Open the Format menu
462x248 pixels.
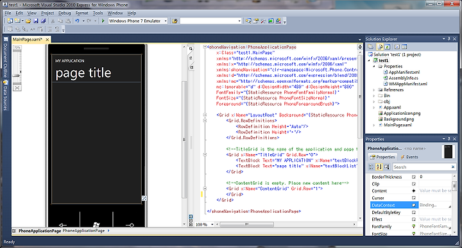pos(81,13)
